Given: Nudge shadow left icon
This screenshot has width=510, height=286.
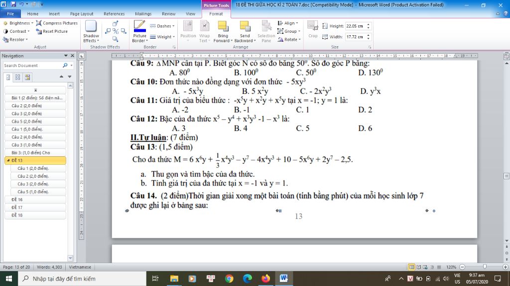Looking at the screenshot, I should pos(108,31).
